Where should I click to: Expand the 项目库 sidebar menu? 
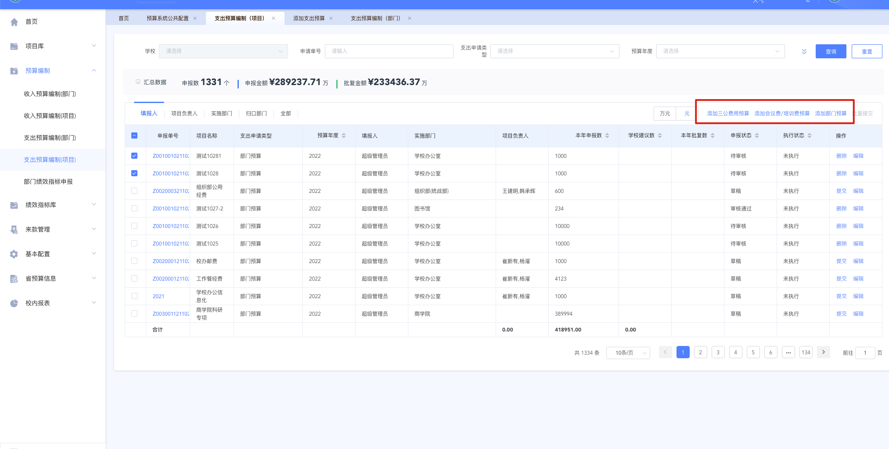(94, 46)
